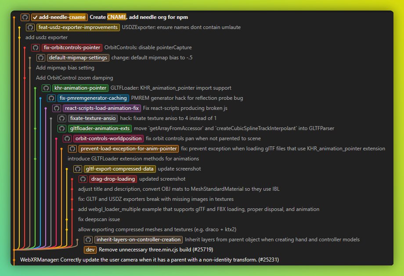
Task: Click GitHub icon beside drag-drop-loading
Action: [83, 179]
